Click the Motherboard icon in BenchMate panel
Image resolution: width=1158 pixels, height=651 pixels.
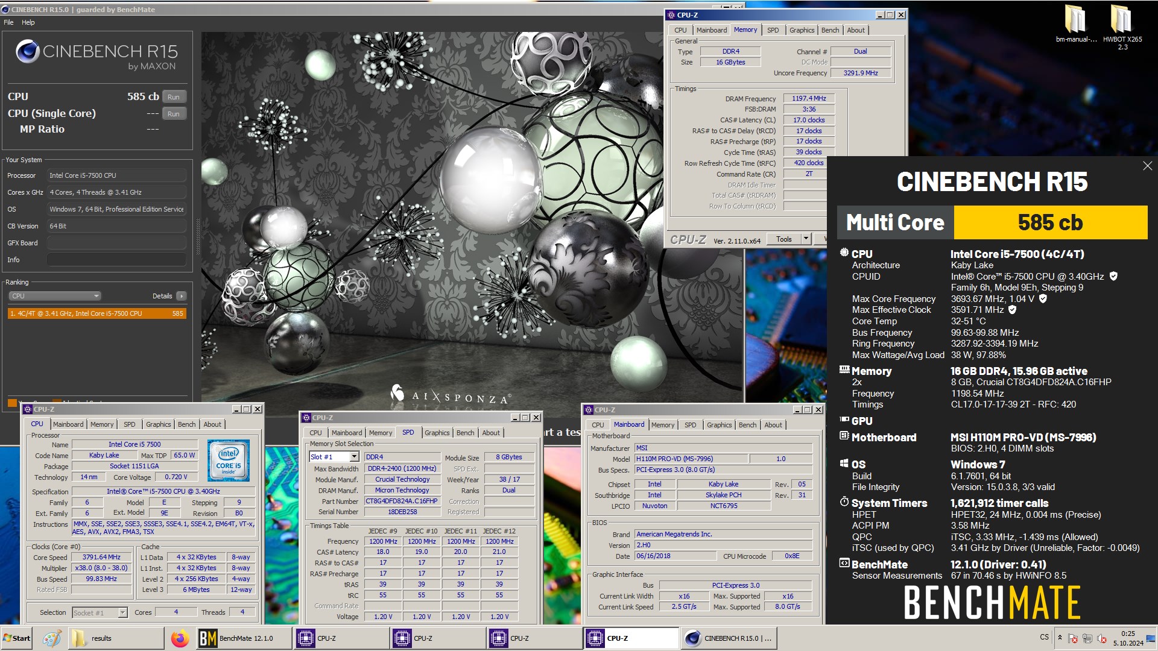click(x=844, y=436)
